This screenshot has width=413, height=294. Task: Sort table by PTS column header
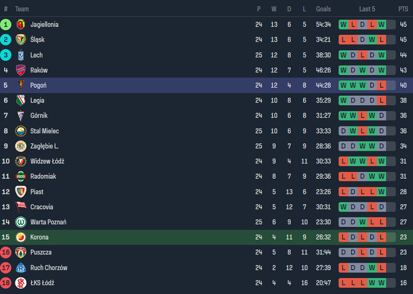pos(403,9)
